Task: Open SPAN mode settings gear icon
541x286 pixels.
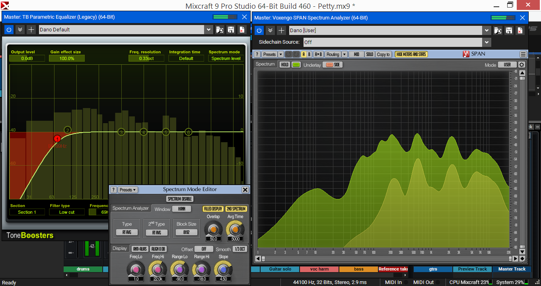Action: (x=522, y=65)
